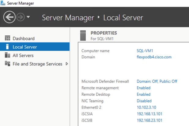Open File and Storage Services
This screenshot has height=126, width=189.
coord(35,64)
